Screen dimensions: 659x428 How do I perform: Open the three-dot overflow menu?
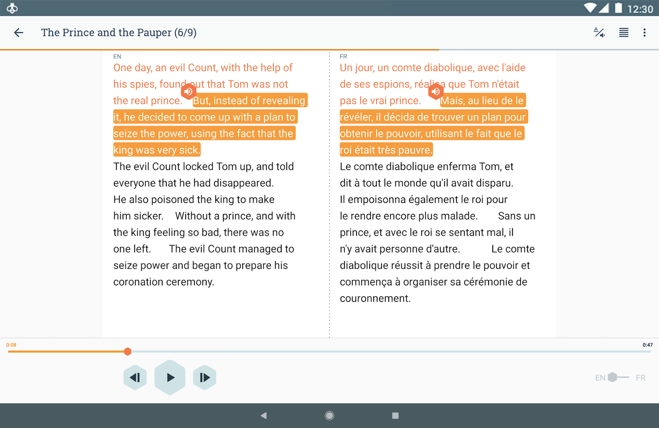click(x=644, y=33)
